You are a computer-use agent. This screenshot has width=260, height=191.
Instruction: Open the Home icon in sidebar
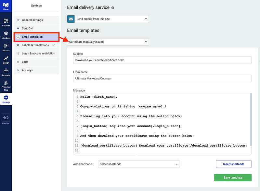pyautogui.click(x=6, y=6)
